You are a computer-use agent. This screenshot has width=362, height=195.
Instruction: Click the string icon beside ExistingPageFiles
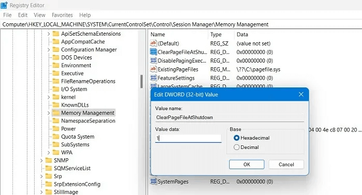(153, 69)
